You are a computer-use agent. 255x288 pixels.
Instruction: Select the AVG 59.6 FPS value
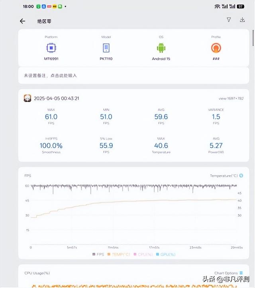tap(161, 116)
